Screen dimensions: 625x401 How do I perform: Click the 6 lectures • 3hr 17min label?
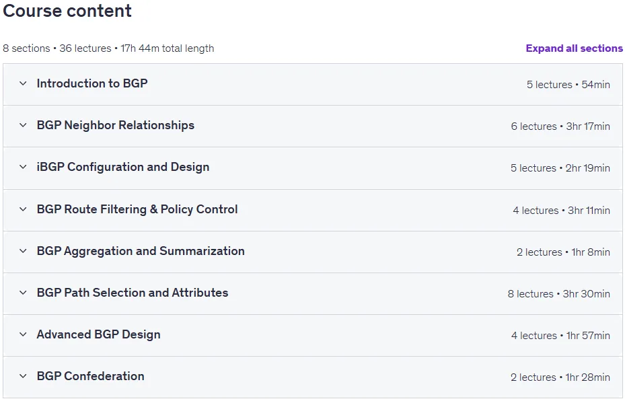click(x=560, y=126)
